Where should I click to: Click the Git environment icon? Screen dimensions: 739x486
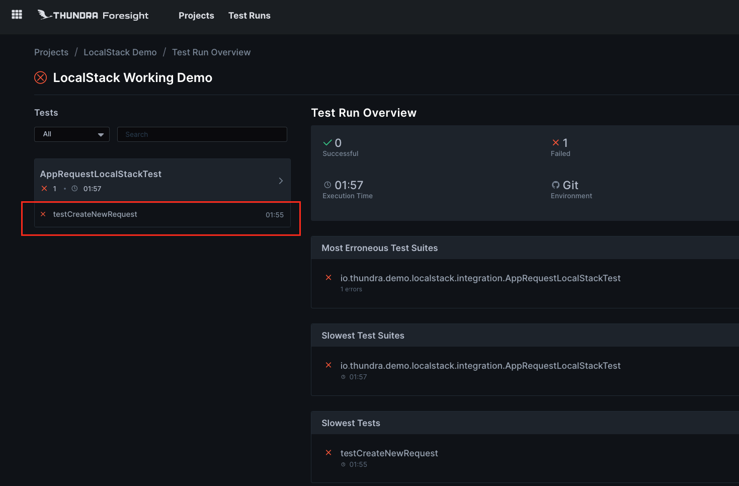(555, 185)
